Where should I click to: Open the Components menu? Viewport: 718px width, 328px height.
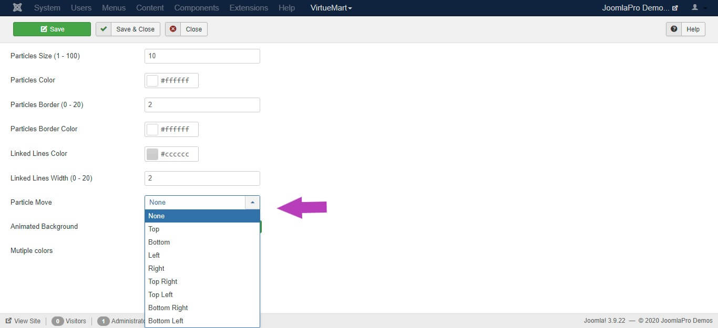coord(197,8)
